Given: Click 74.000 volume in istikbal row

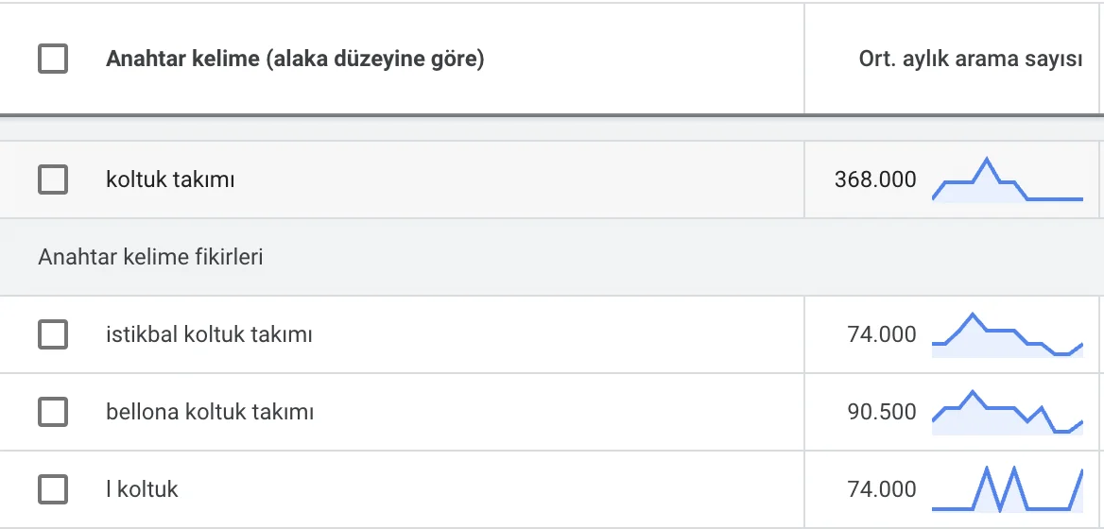Looking at the screenshot, I should pos(882,334).
